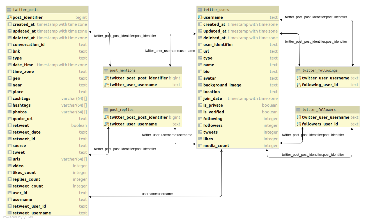Select the near column row

(47, 85)
